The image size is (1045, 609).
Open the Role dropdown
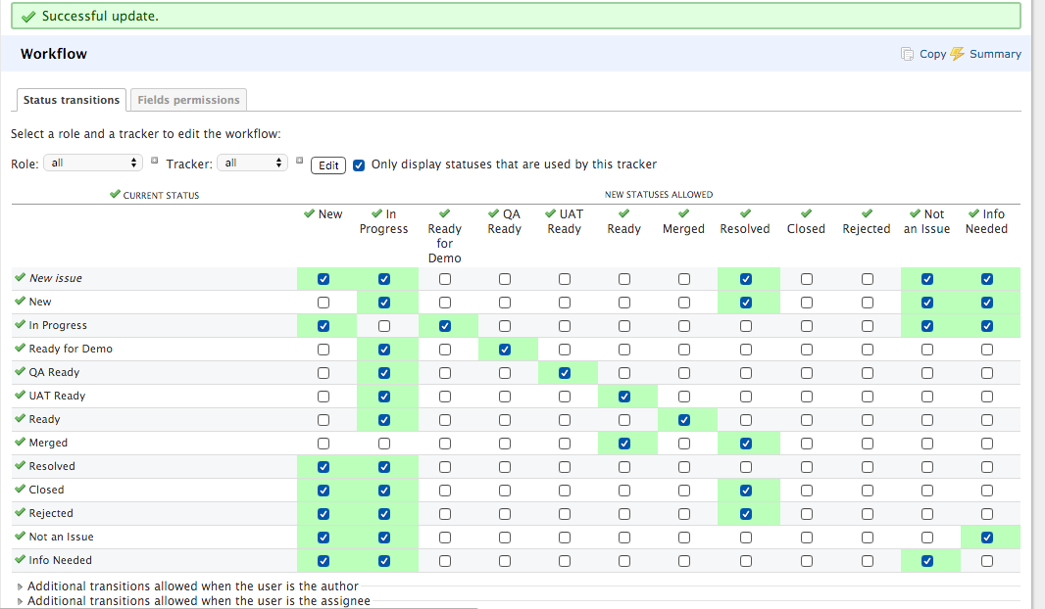tap(93, 164)
